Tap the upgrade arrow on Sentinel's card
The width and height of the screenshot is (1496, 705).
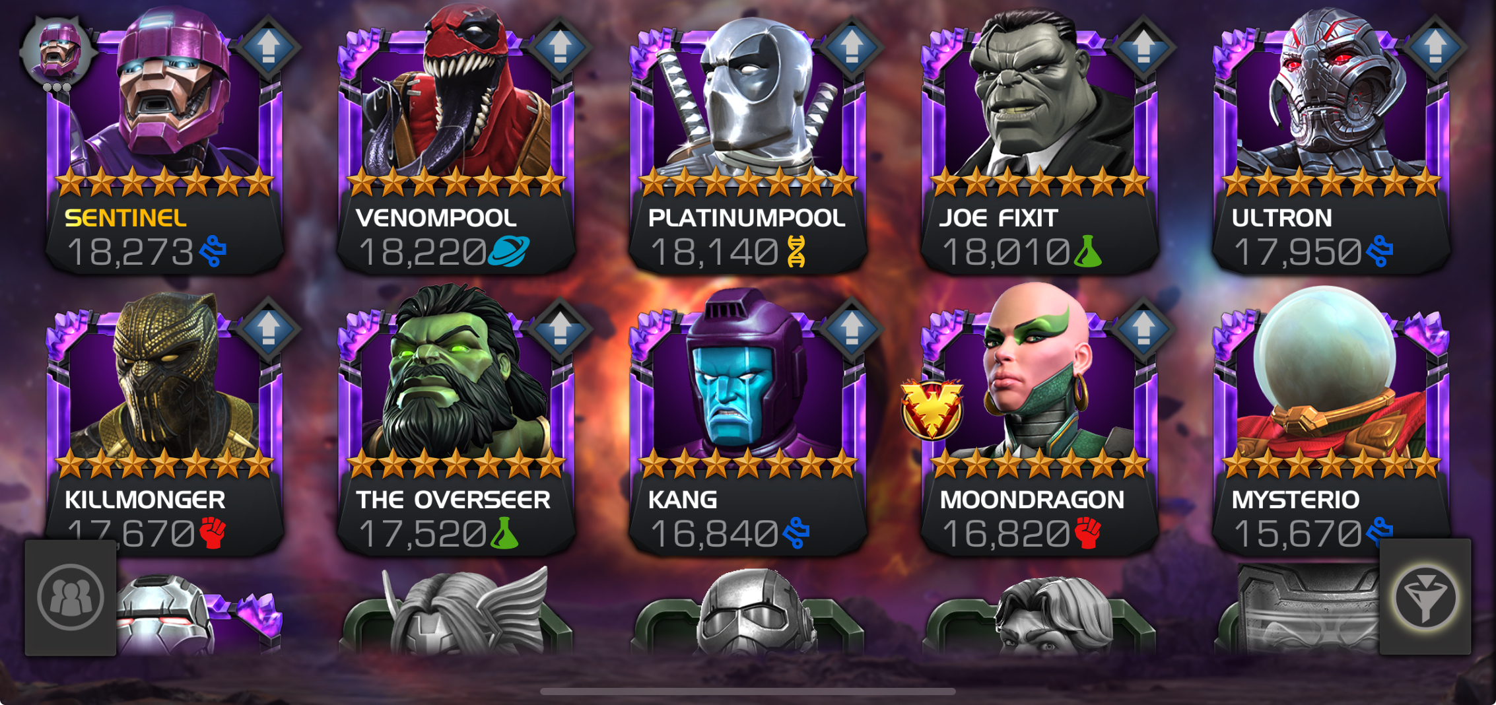[268, 48]
